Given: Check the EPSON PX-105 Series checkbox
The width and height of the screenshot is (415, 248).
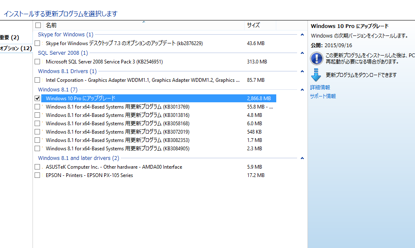Looking at the screenshot, I should [37, 175].
